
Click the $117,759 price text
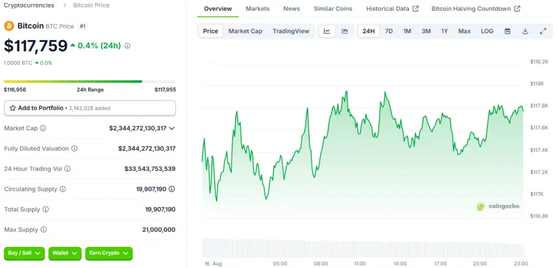click(x=35, y=46)
